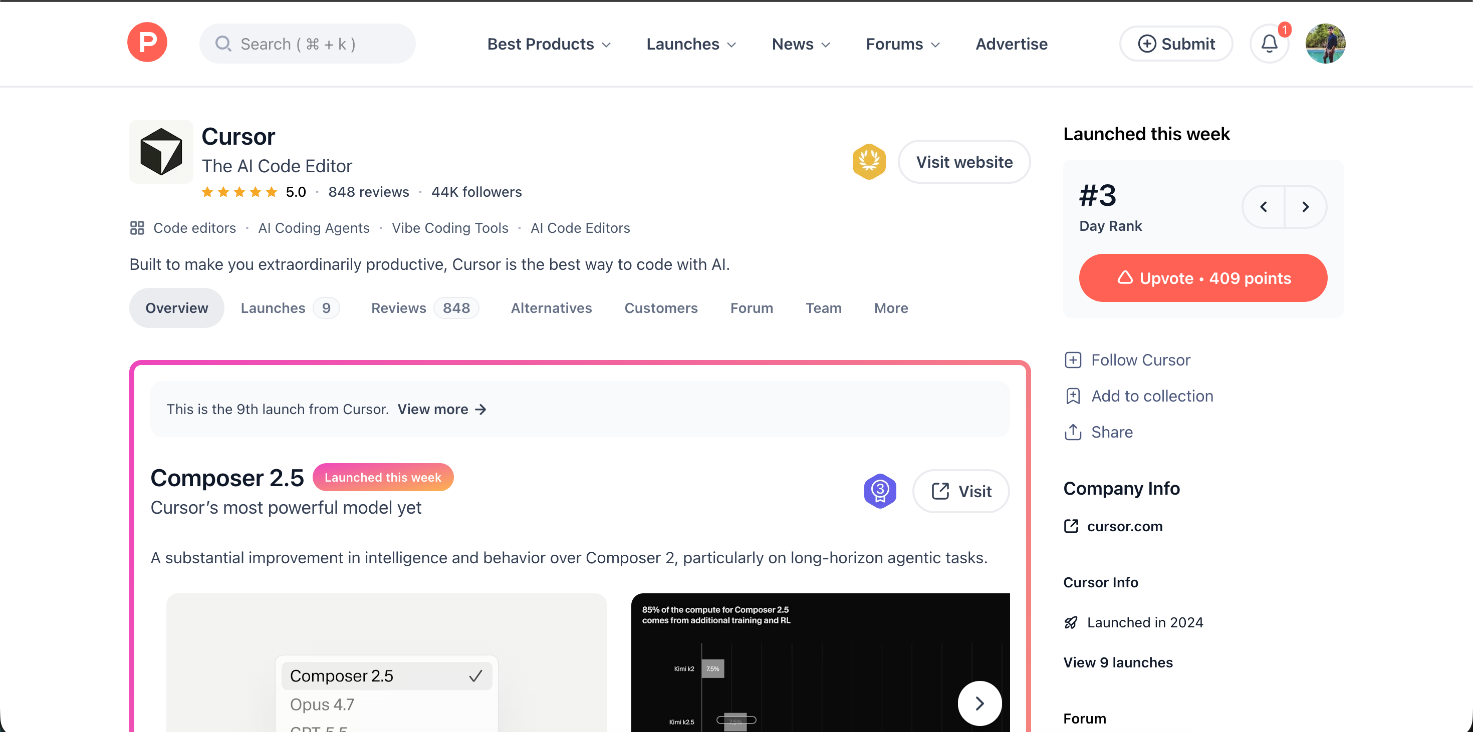Go to next ranked launch

tap(1306, 207)
